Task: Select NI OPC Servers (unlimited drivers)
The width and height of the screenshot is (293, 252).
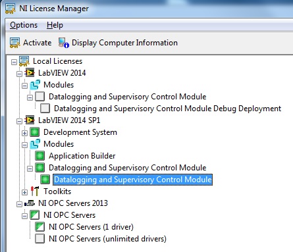Action: click(107, 239)
